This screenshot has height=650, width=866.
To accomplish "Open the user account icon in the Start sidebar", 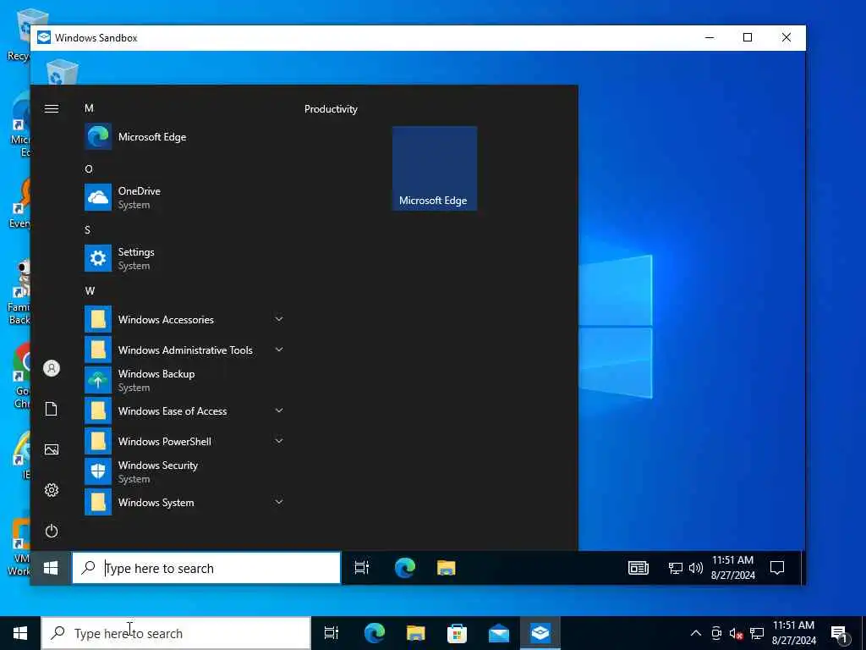I will [52, 368].
